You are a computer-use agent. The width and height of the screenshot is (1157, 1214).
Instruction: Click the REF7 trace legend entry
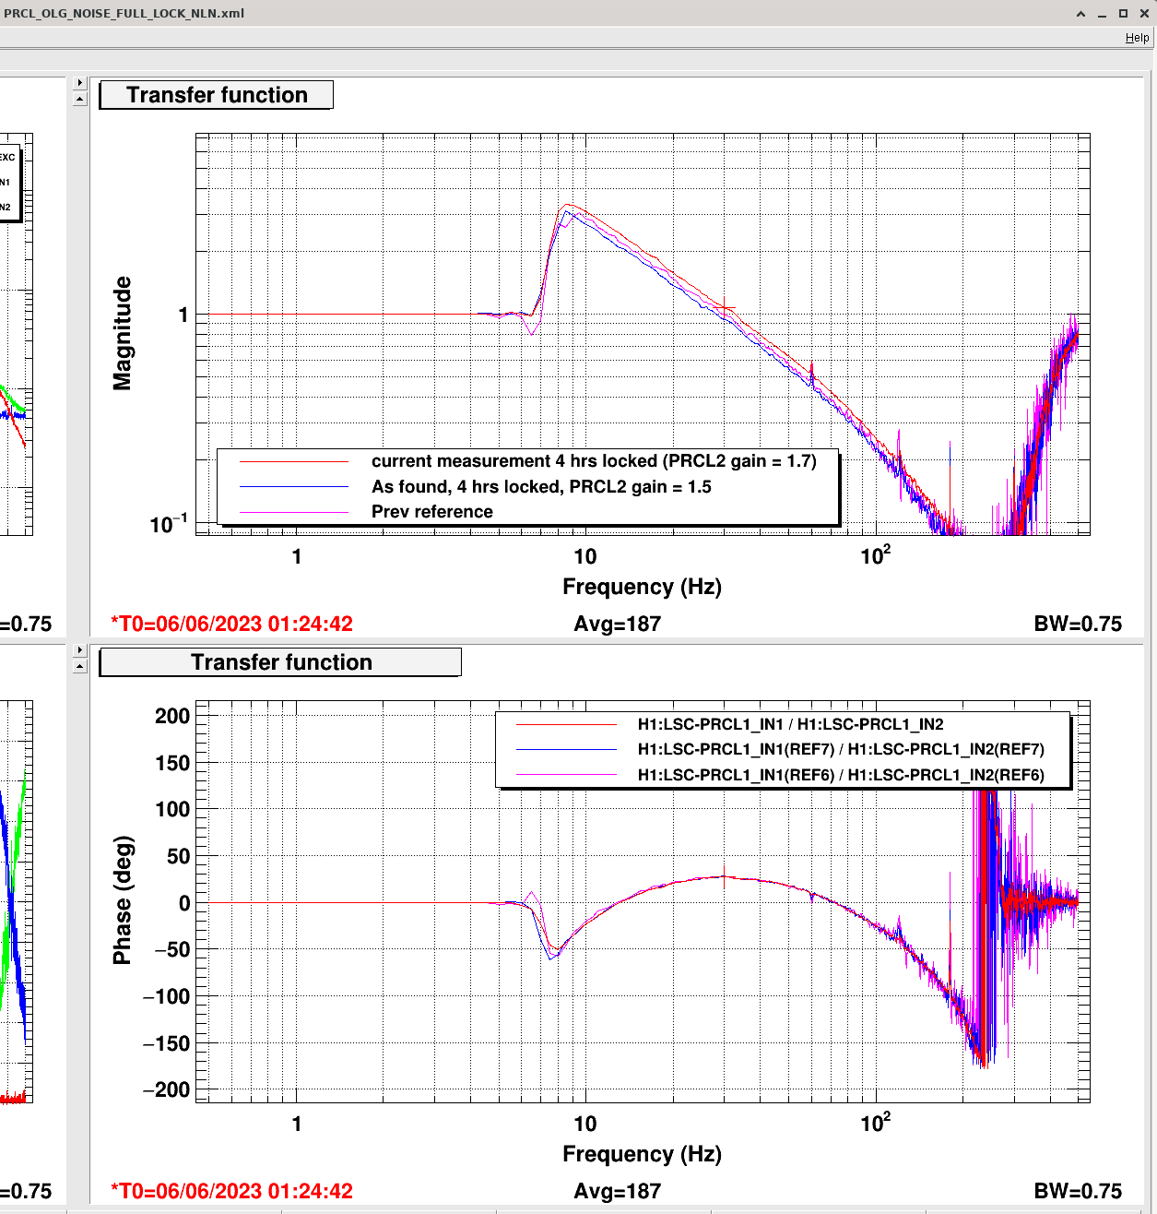[840, 749]
